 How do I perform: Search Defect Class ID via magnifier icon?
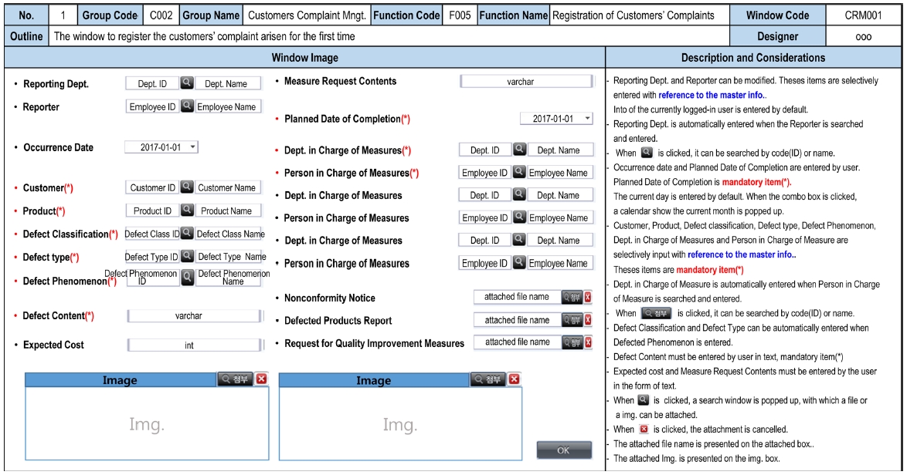[187, 234]
